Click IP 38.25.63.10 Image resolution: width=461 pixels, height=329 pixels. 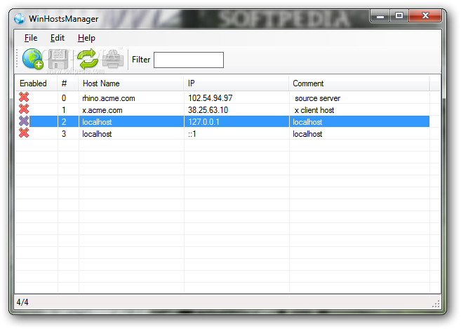(208, 110)
